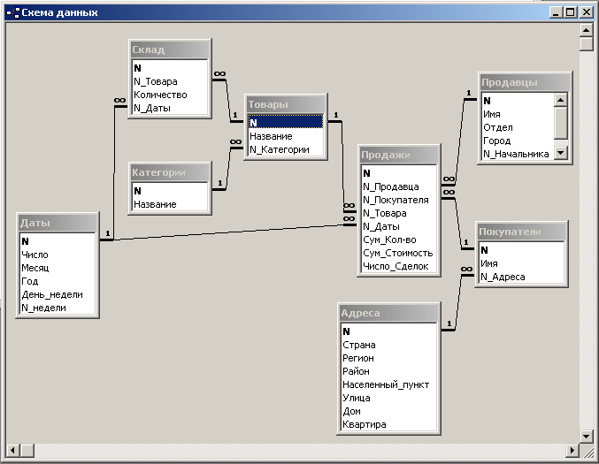Close the Схема данных window

[x=586, y=12]
